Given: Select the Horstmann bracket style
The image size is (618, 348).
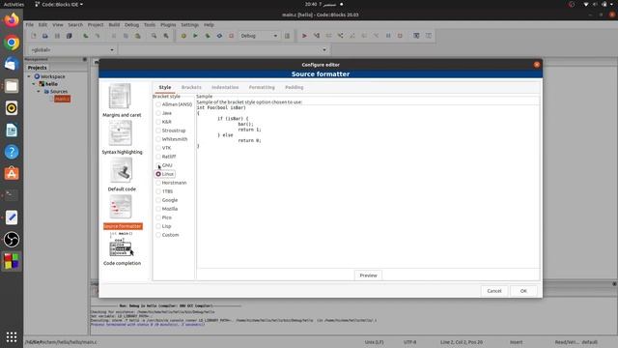Looking at the screenshot, I should click(171, 183).
